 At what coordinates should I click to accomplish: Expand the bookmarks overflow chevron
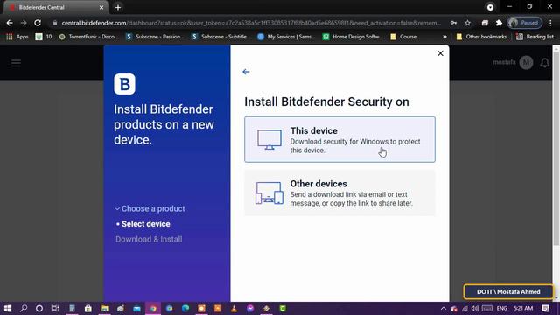(444, 37)
